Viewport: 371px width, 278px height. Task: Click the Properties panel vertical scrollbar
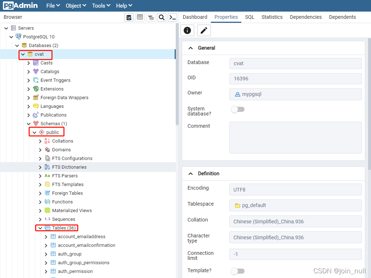pyautogui.click(x=369, y=104)
